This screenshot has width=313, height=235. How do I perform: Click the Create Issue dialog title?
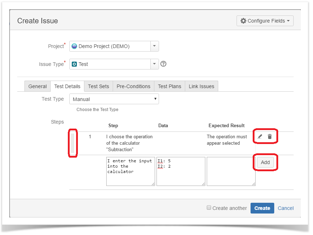38,21
